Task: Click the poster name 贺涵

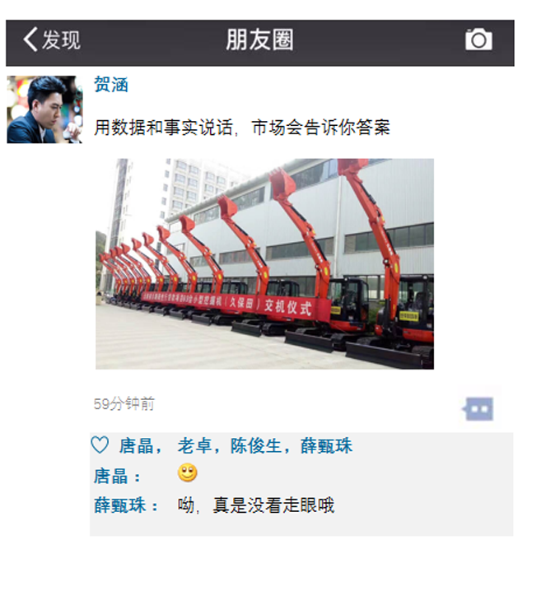Action: (111, 85)
